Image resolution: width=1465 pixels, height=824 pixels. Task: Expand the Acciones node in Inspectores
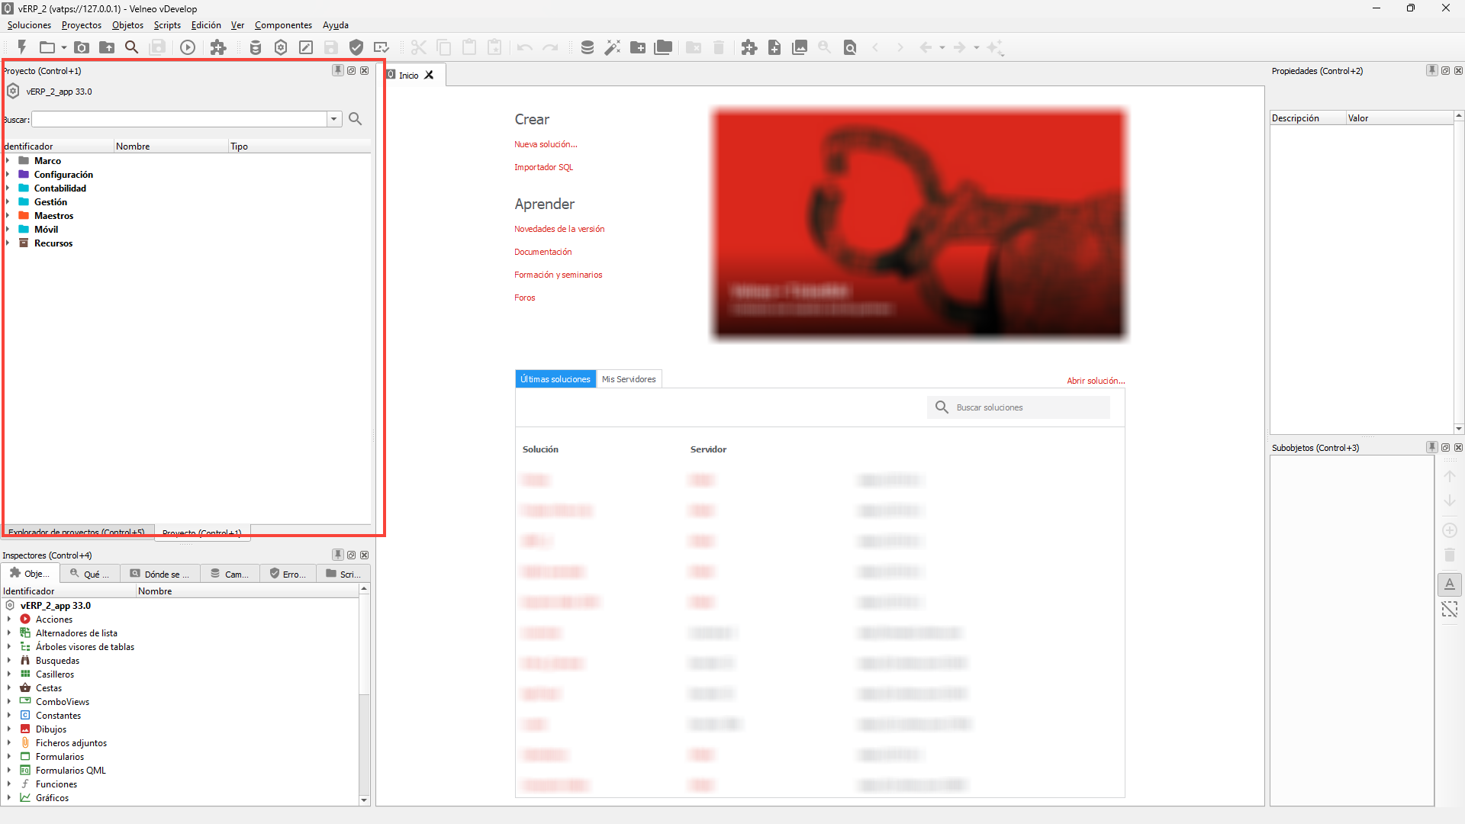9,620
